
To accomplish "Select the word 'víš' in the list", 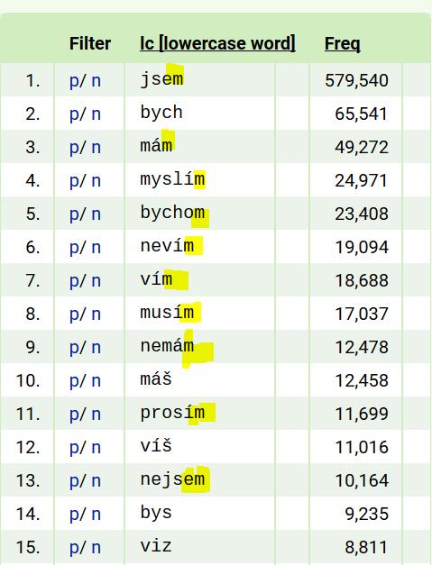I will (x=156, y=446).
